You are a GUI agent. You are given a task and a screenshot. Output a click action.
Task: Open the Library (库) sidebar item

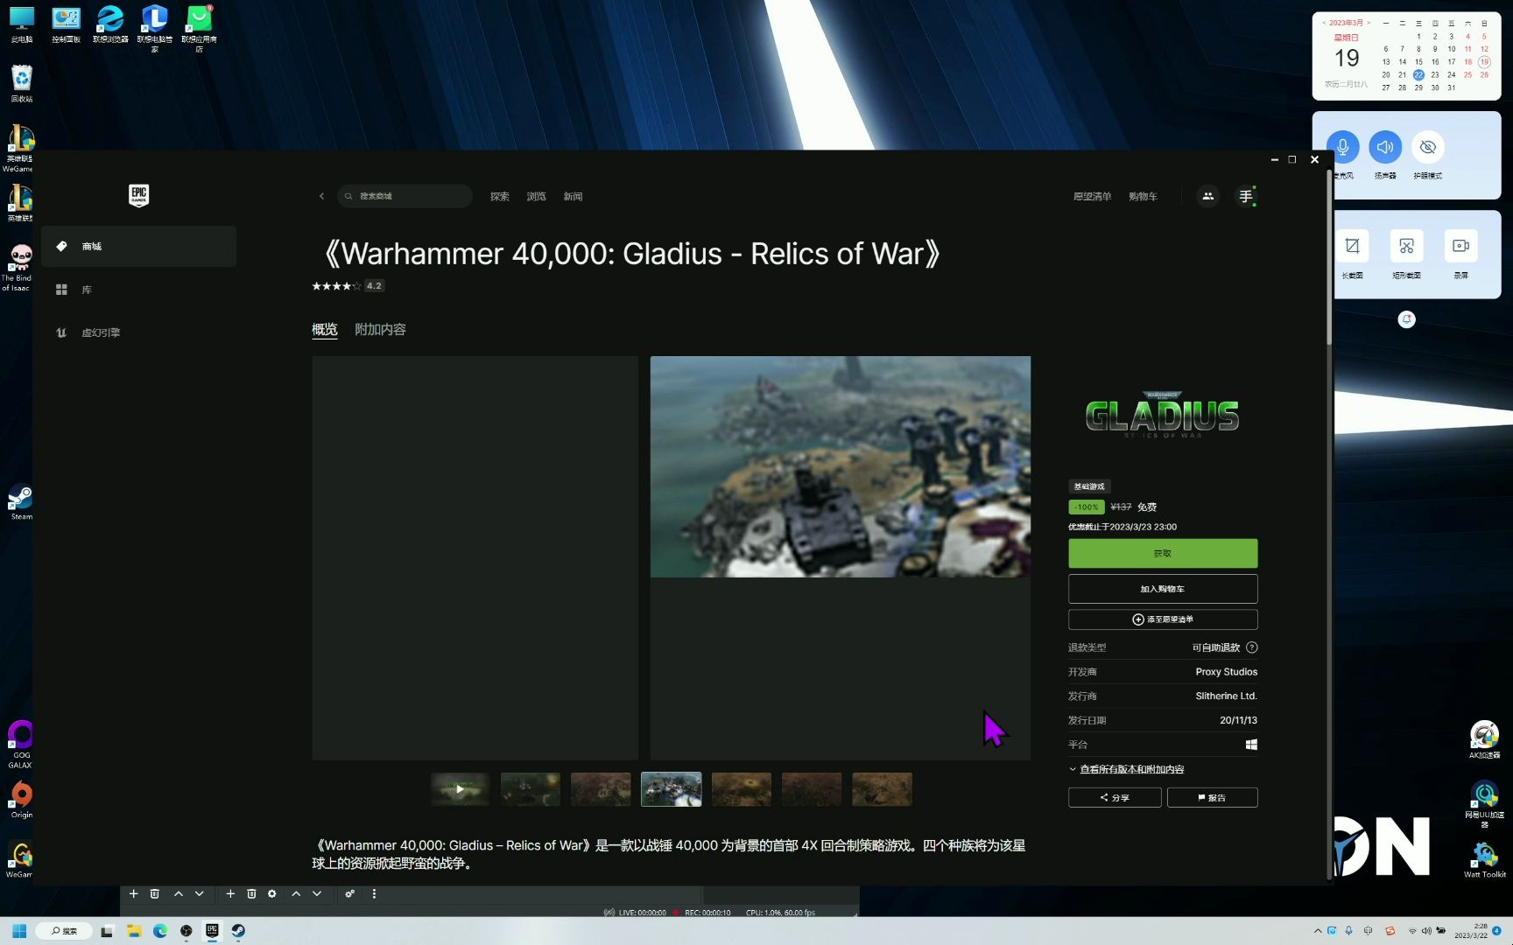click(x=139, y=290)
